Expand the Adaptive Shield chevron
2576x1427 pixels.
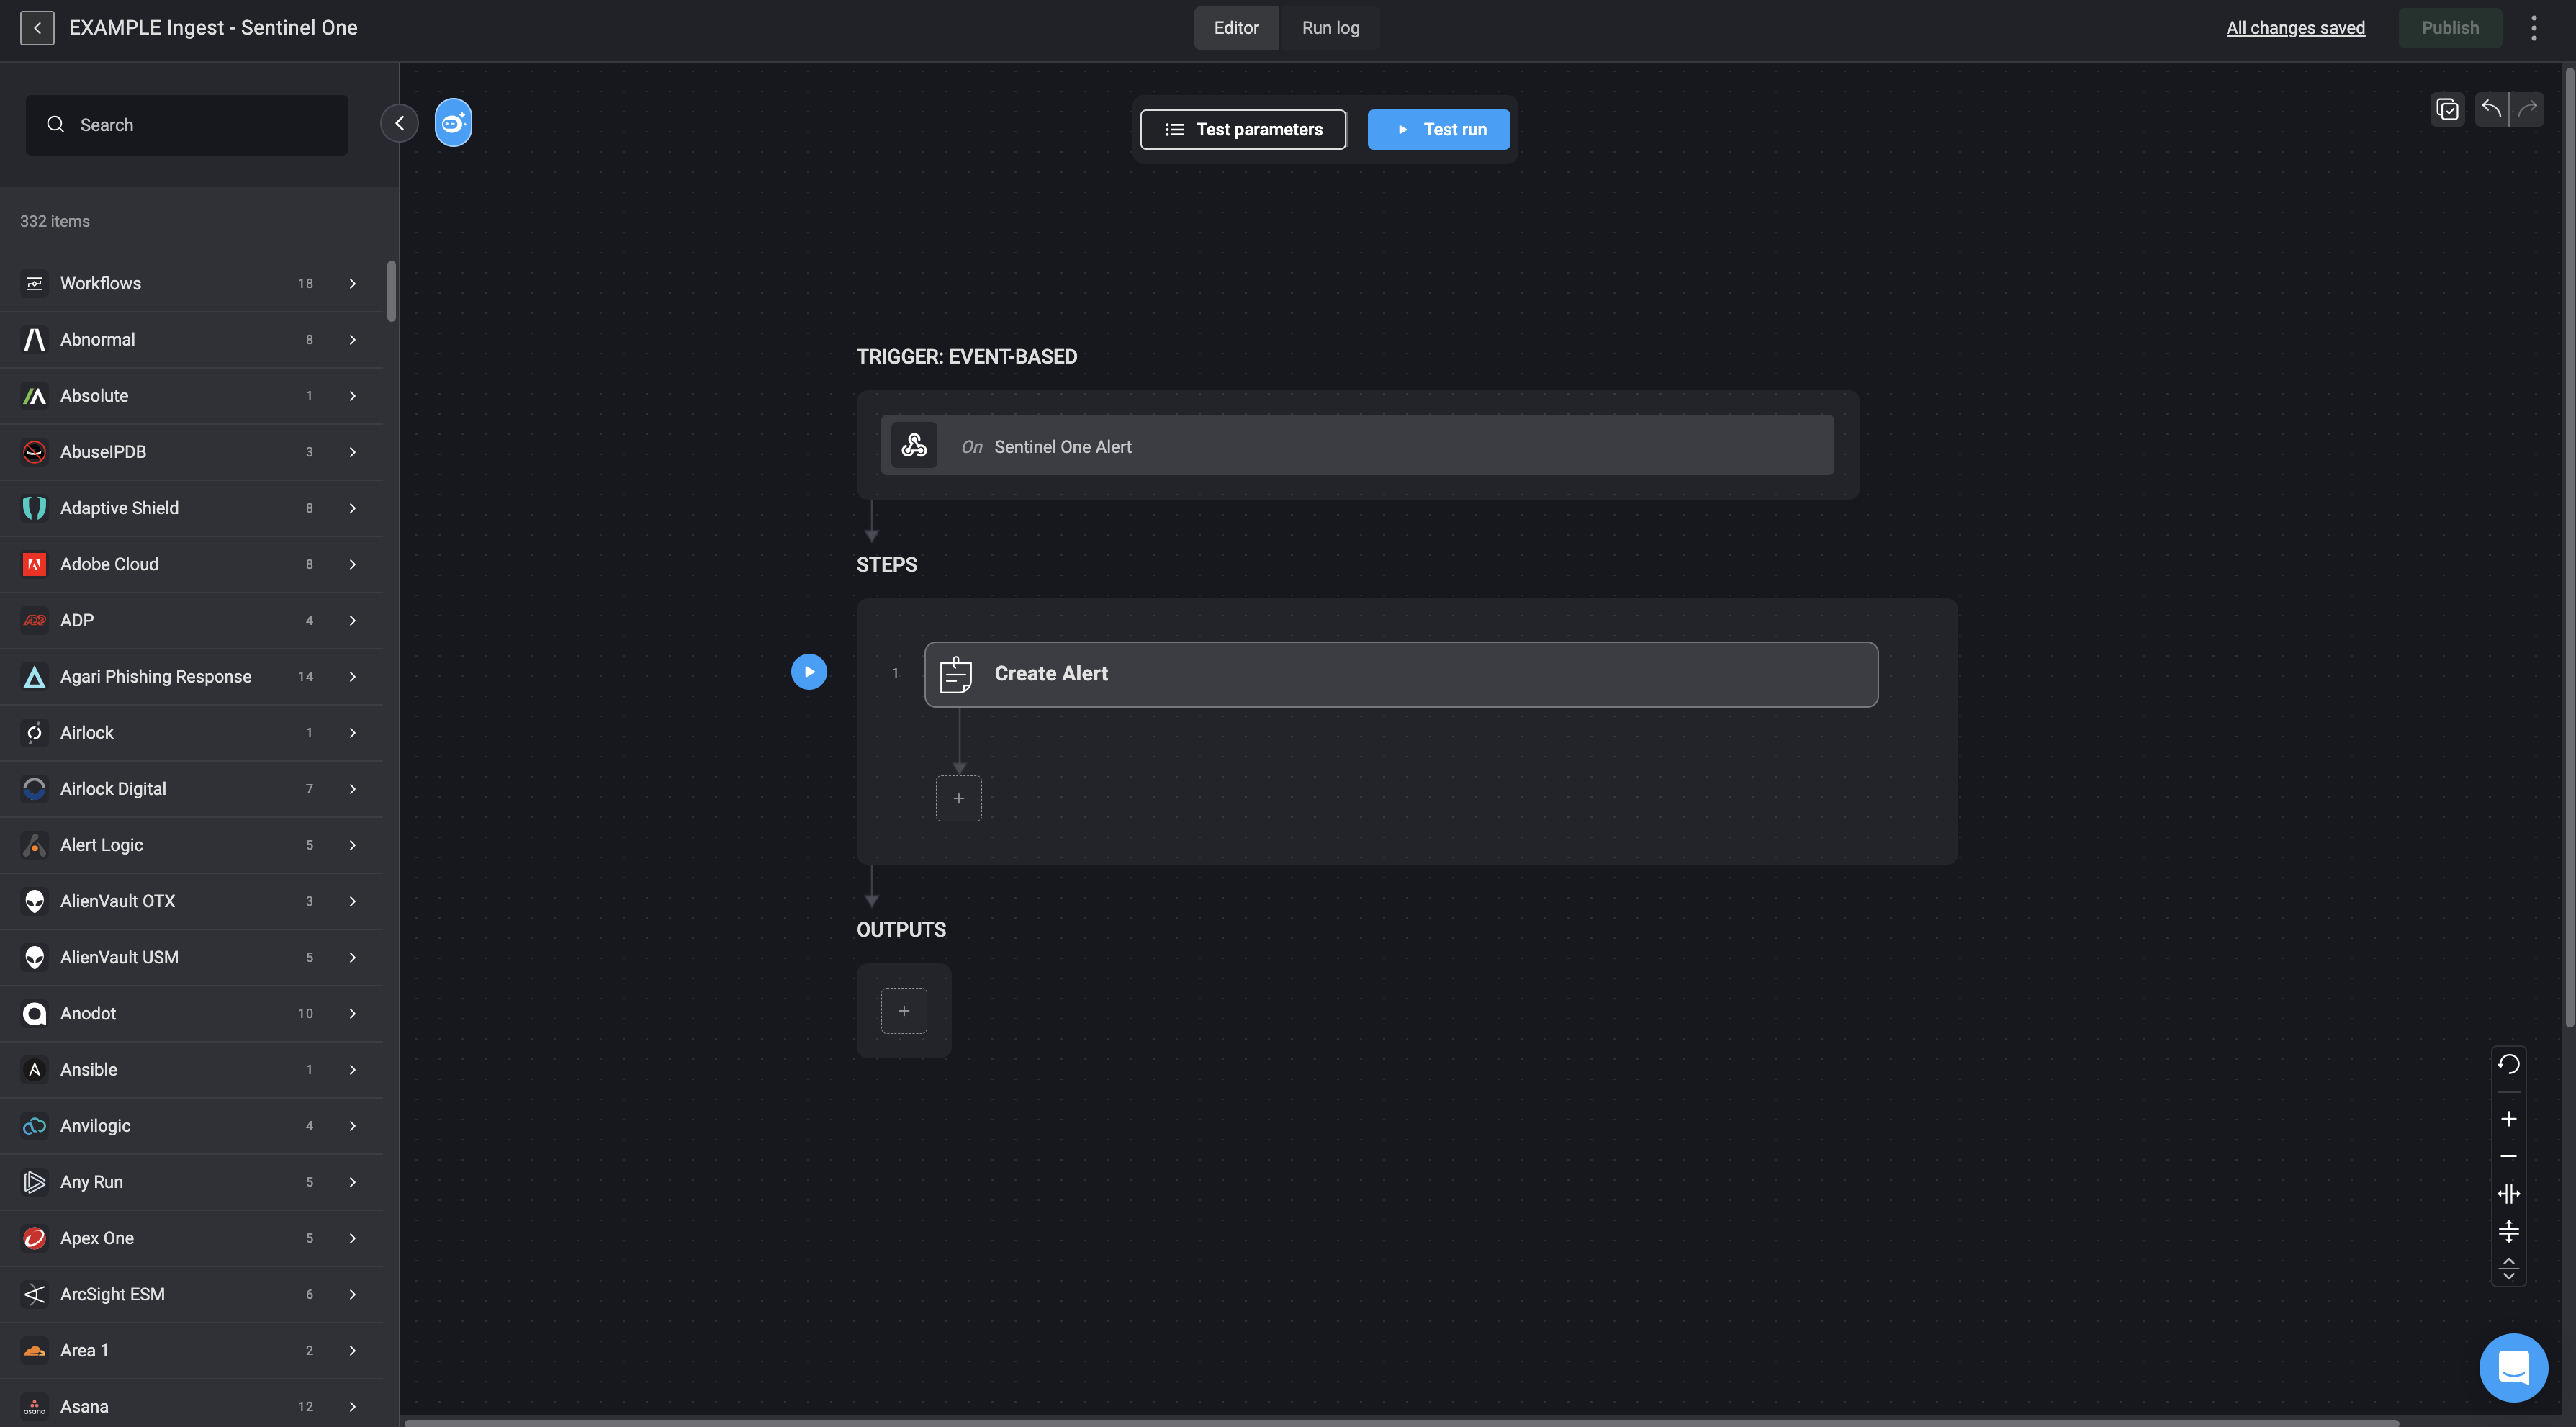(352, 508)
